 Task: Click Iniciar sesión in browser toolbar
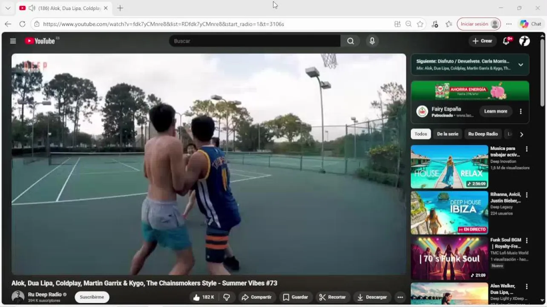click(479, 24)
